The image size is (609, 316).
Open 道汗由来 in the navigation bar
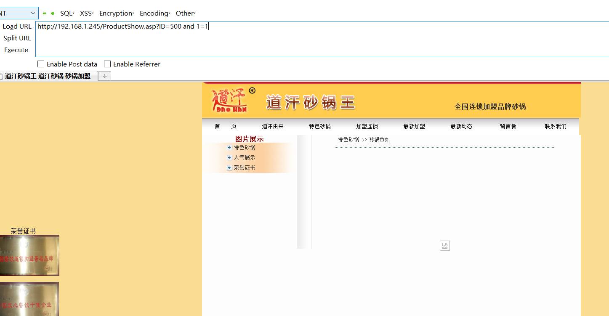pos(273,126)
